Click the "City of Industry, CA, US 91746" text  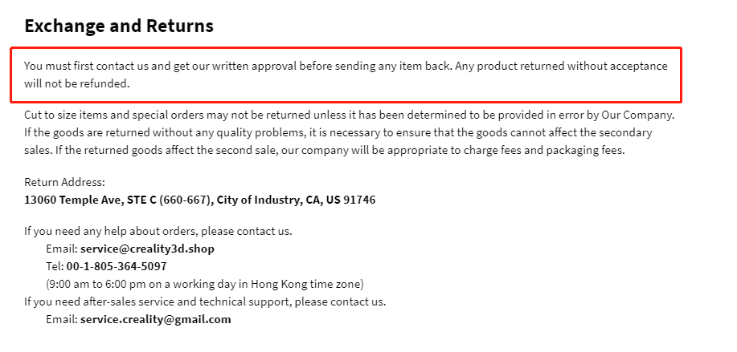(x=296, y=200)
